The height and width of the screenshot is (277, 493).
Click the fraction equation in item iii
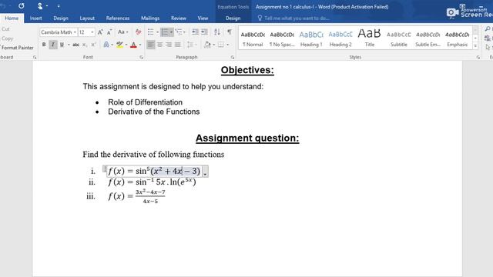(150, 196)
